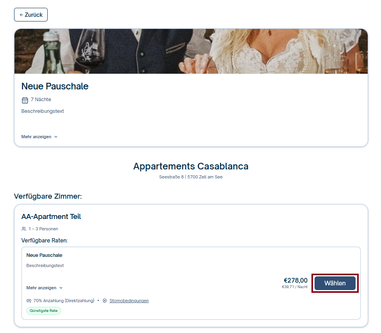The width and height of the screenshot is (381, 333).
Task: Click the Neue Pauschale package title
Action: pyautogui.click(x=55, y=86)
